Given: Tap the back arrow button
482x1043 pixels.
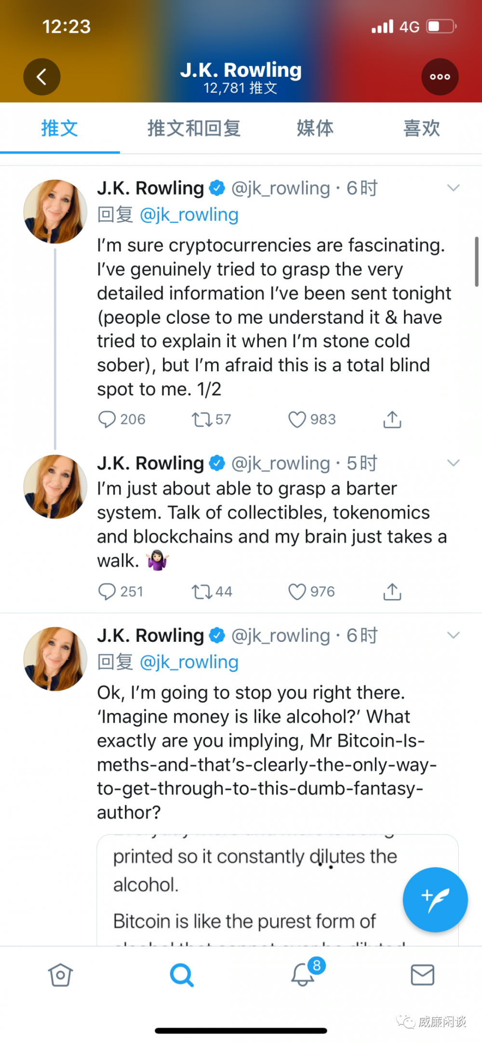Looking at the screenshot, I should [x=42, y=77].
